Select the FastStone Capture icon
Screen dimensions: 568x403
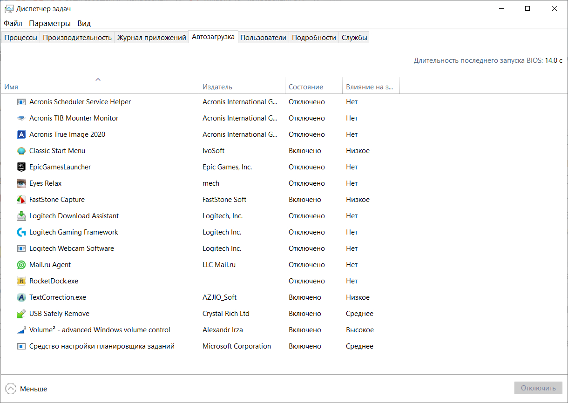coord(21,200)
